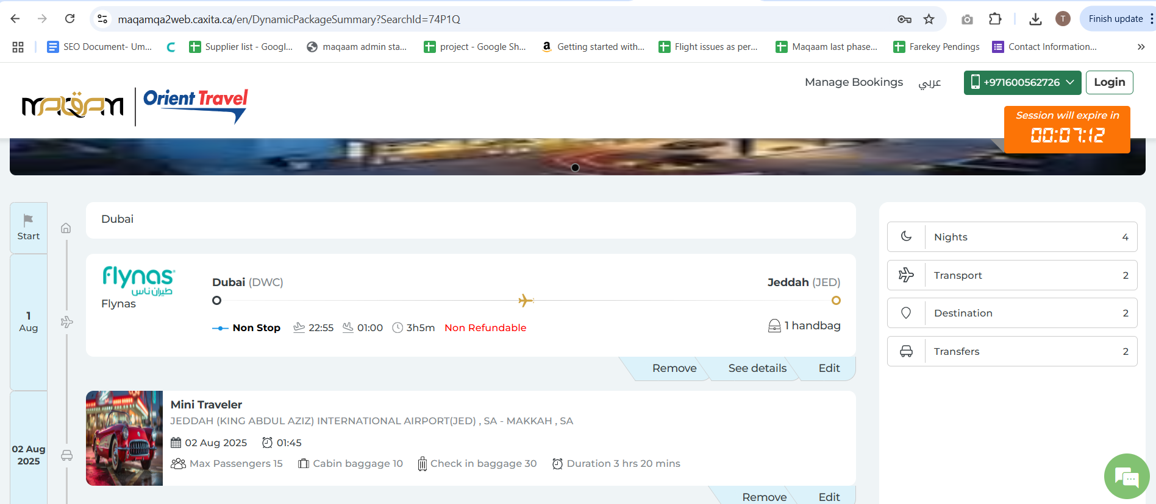Click the banner carousel dot indicator
This screenshot has height=504, width=1156.
(575, 168)
